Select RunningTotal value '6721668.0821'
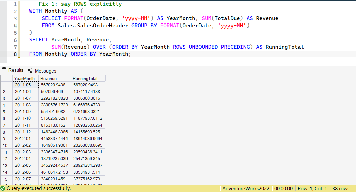 (88, 112)
